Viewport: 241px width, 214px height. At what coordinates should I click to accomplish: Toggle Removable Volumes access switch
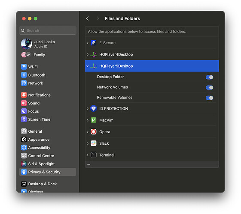210,98
